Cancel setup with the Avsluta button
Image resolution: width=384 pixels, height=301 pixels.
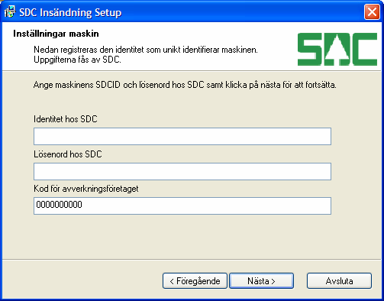339,281
